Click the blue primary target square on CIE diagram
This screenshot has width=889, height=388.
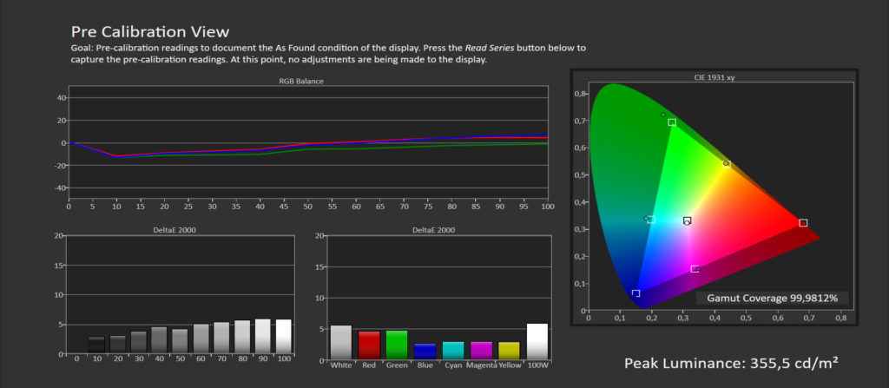pyautogui.click(x=635, y=293)
